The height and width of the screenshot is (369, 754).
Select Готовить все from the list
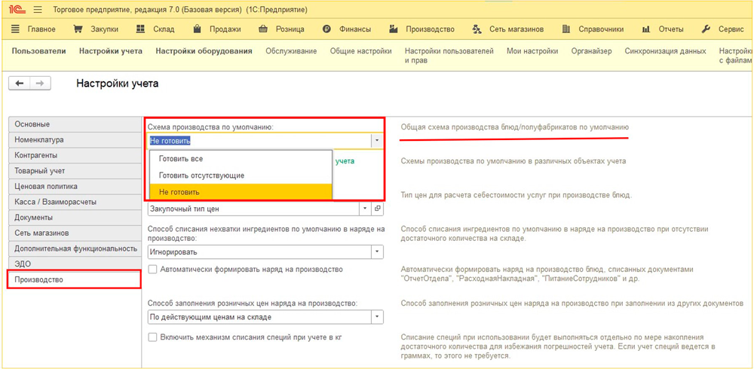click(181, 159)
